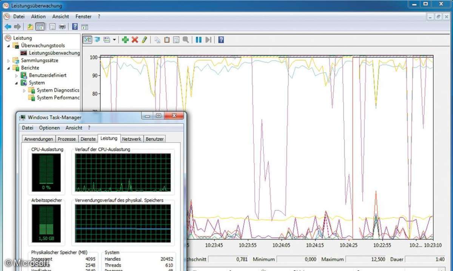The width and height of the screenshot is (453, 271).
Task: Click the MDI restore button beside Fenster menu row
Action: pos(438,17)
